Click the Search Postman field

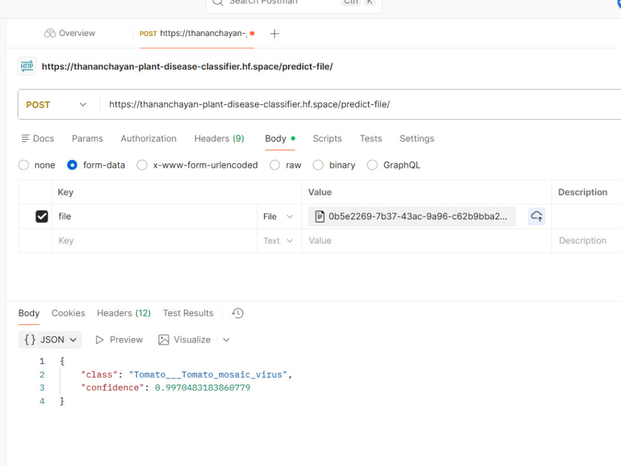[294, 3]
